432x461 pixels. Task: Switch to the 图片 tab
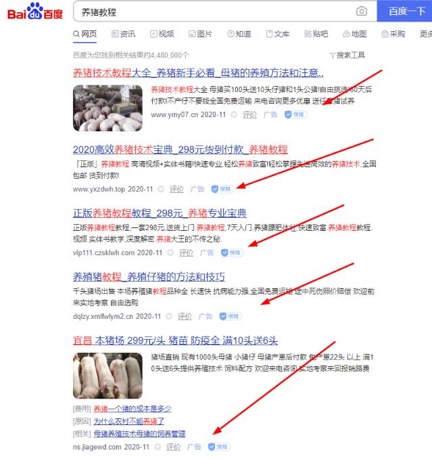tap(200, 34)
